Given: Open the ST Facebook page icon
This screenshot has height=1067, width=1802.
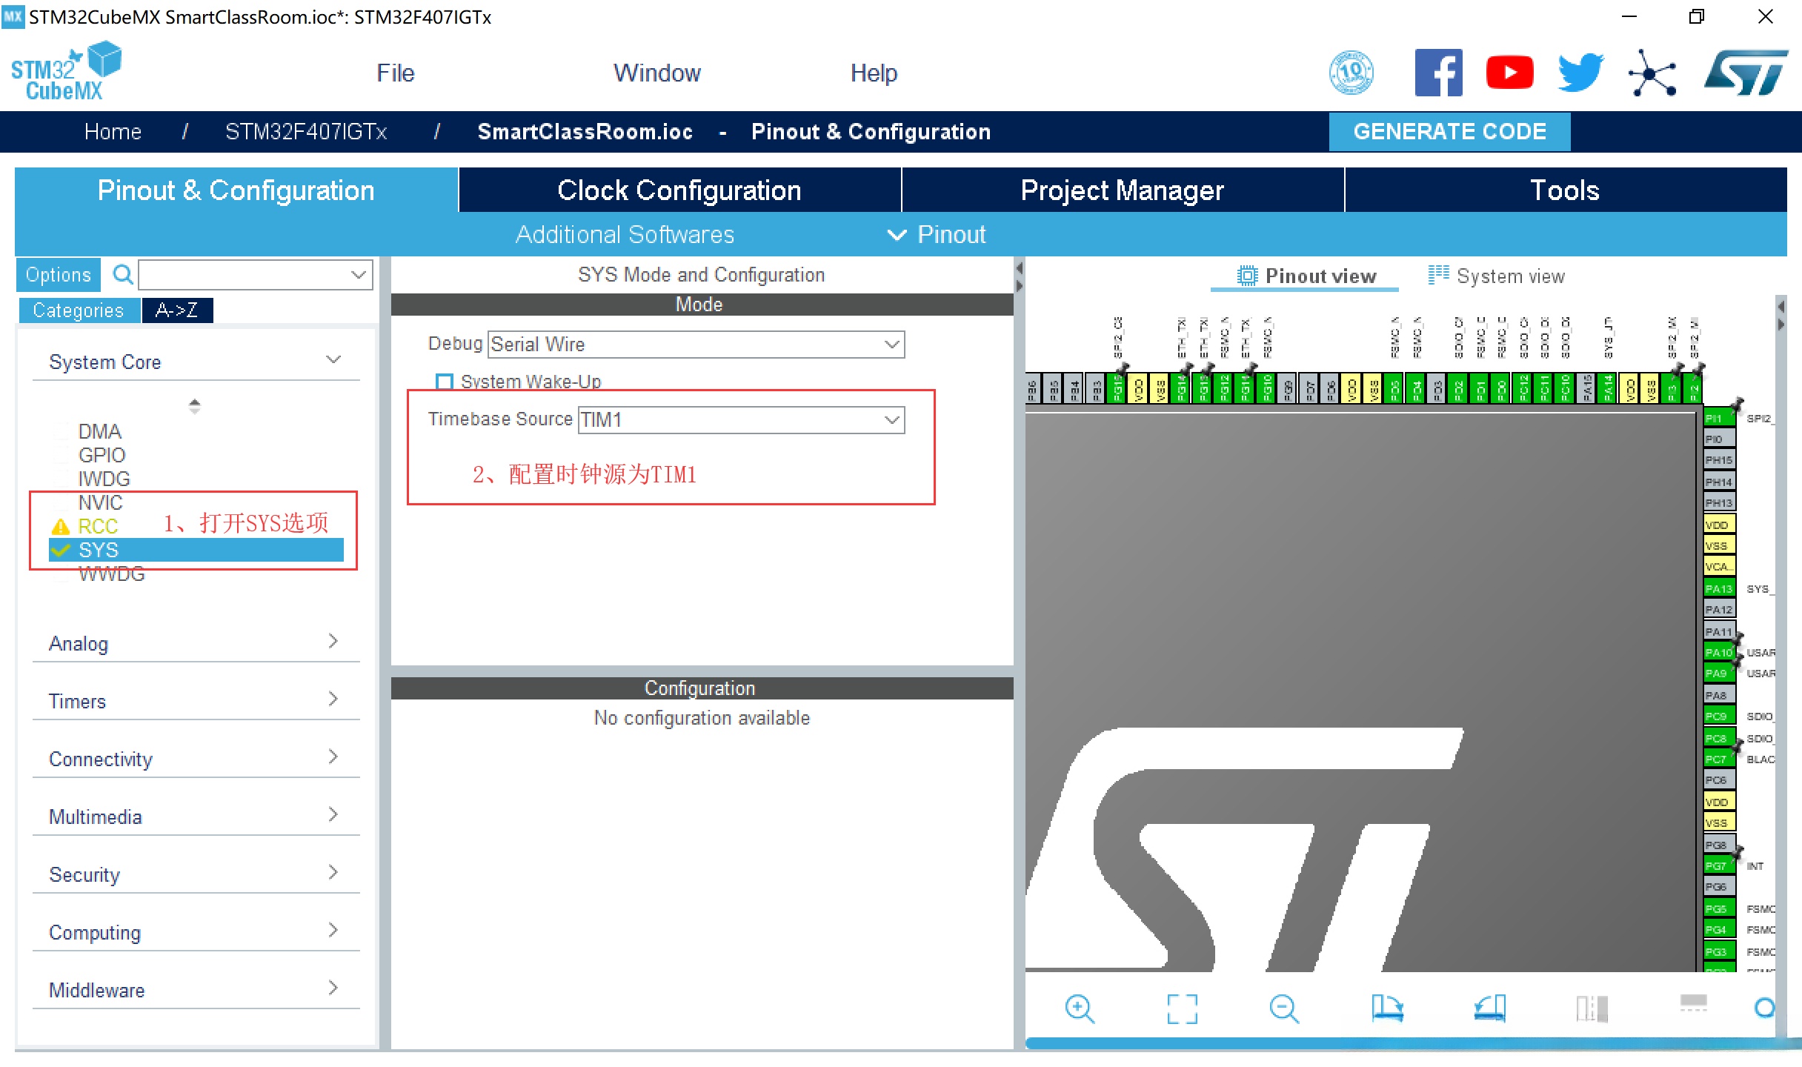Looking at the screenshot, I should tap(1438, 73).
